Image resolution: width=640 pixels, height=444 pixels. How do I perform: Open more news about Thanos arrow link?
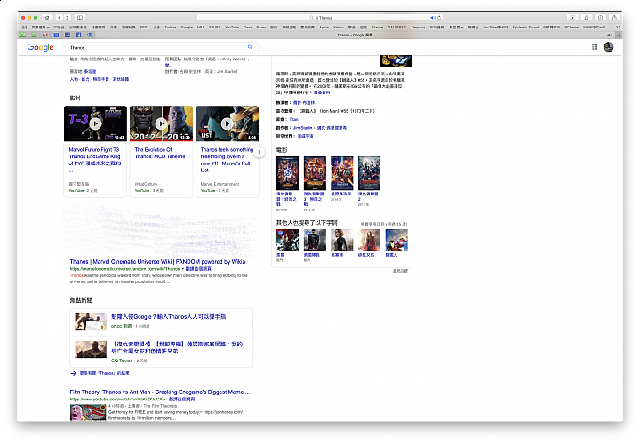[100, 373]
